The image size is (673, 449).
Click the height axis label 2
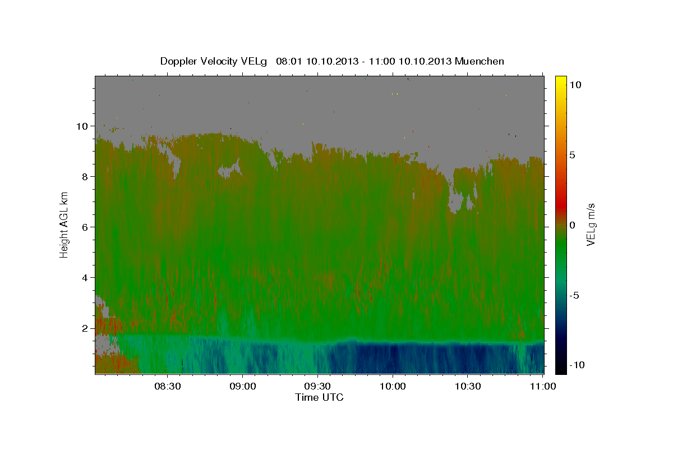[x=85, y=328]
